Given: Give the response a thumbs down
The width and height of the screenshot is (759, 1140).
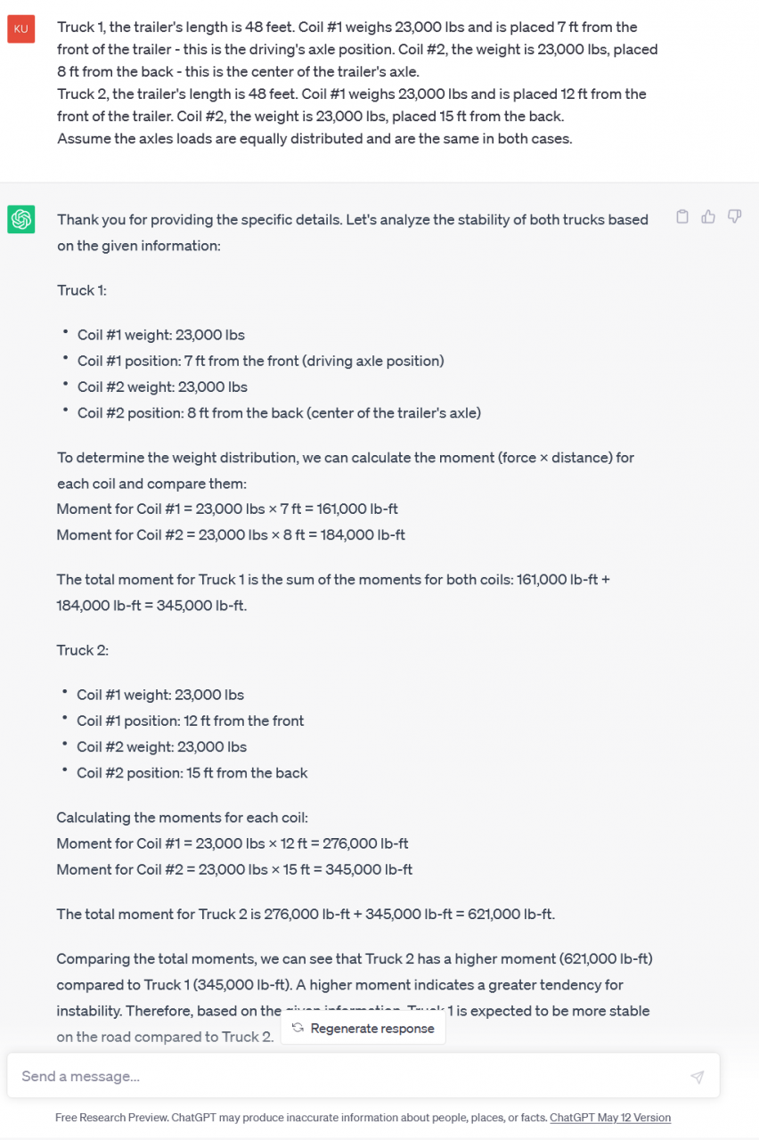Looking at the screenshot, I should pyautogui.click(x=735, y=216).
